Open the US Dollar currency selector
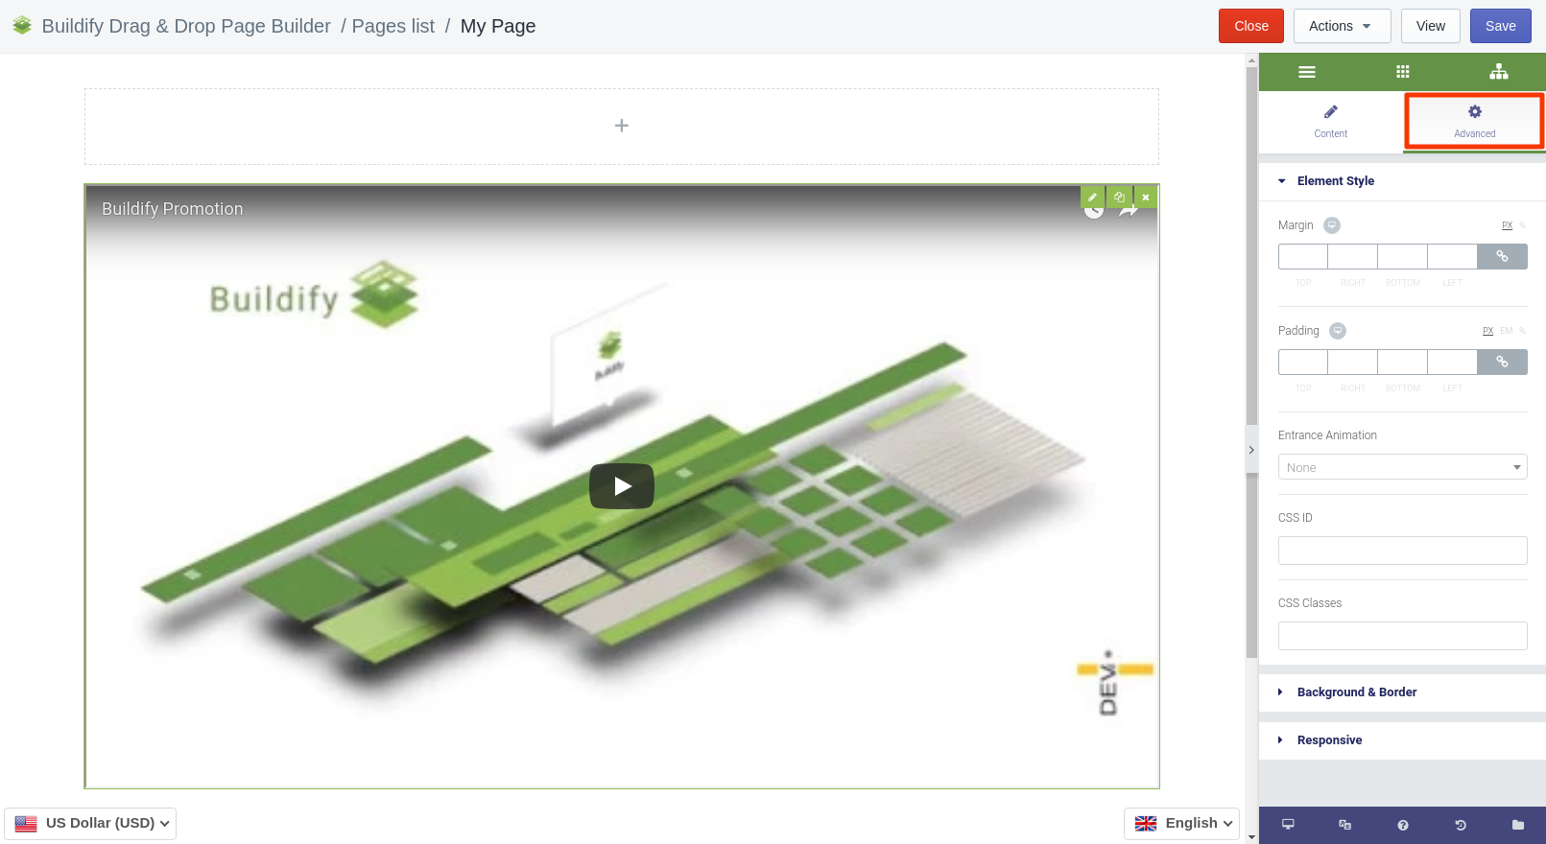 pyautogui.click(x=90, y=823)
